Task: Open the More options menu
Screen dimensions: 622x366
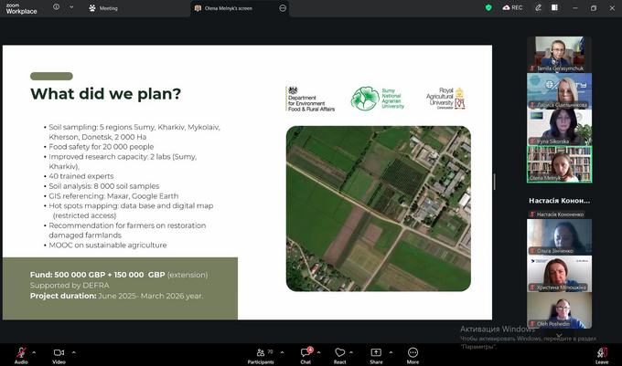Action: (413, 352)
